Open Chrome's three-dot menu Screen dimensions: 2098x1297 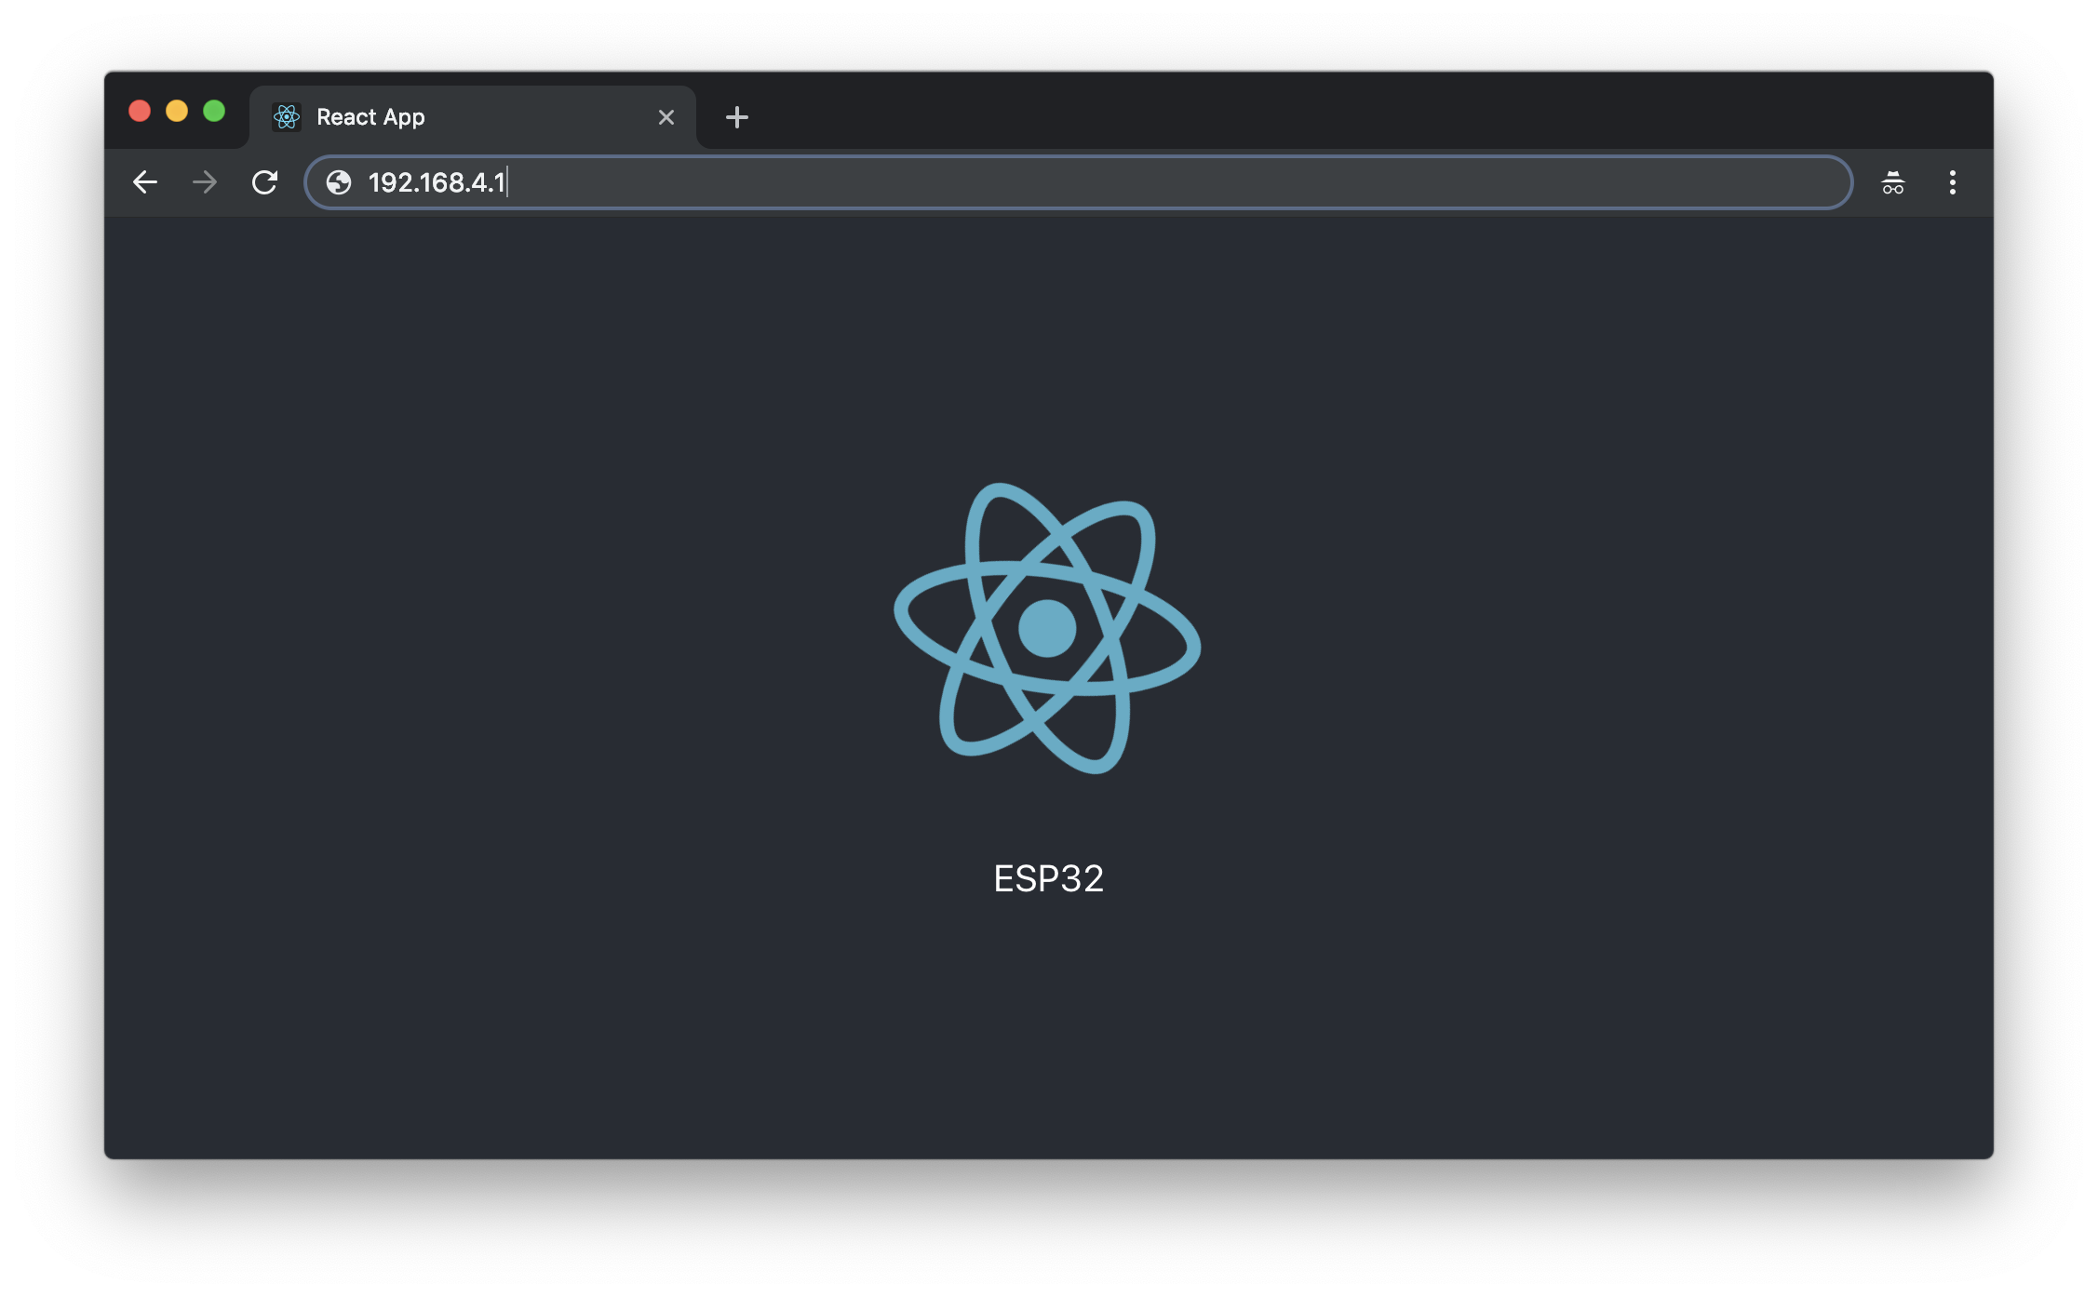pyautogui.click(x=1952, y=182)
